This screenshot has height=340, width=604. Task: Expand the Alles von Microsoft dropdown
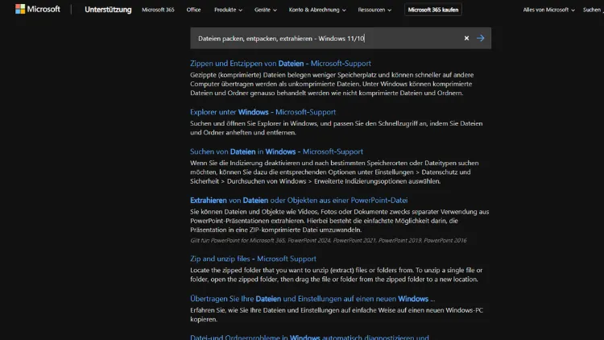[548, 10]
